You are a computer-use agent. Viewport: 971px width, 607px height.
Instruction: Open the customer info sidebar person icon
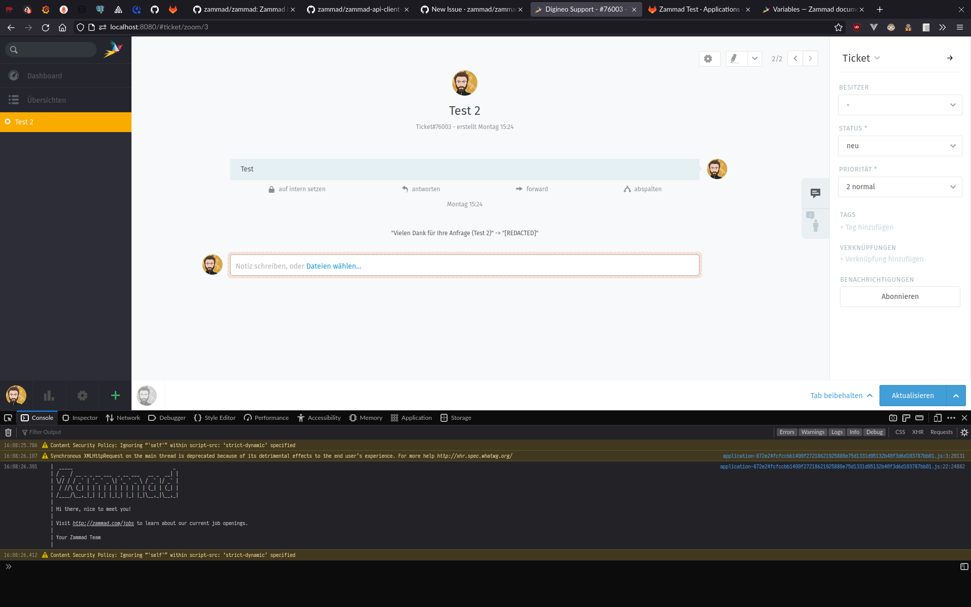tap(815, 224)
